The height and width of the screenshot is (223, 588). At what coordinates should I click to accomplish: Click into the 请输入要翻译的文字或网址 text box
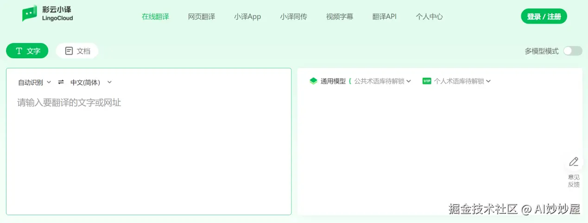pyautogui.click(x=149, y=141)
